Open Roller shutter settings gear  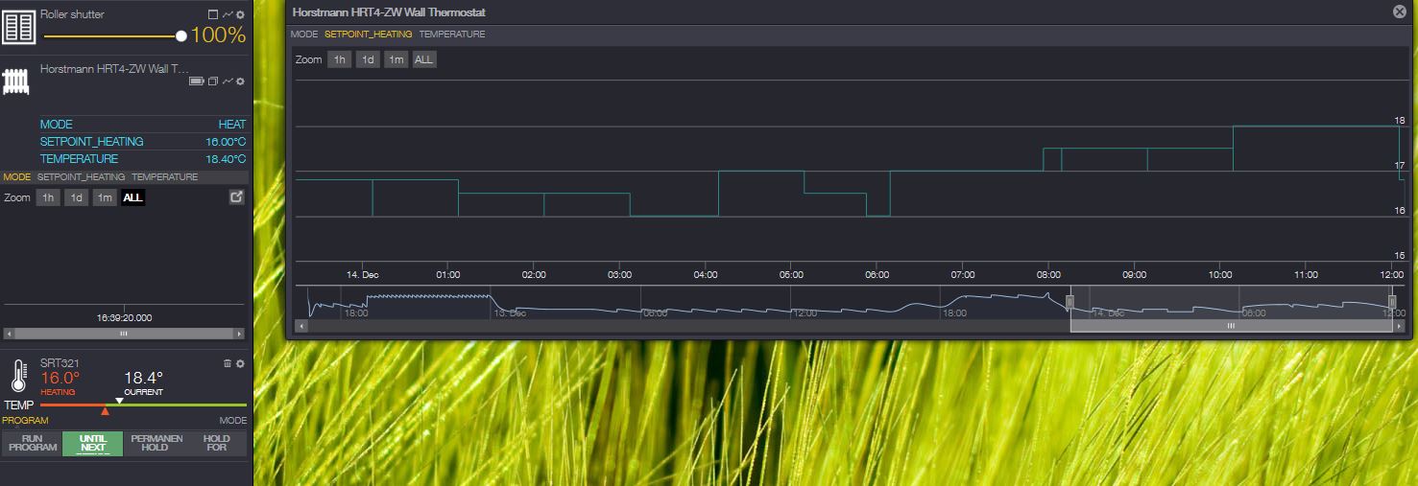[x=241, y=15]
